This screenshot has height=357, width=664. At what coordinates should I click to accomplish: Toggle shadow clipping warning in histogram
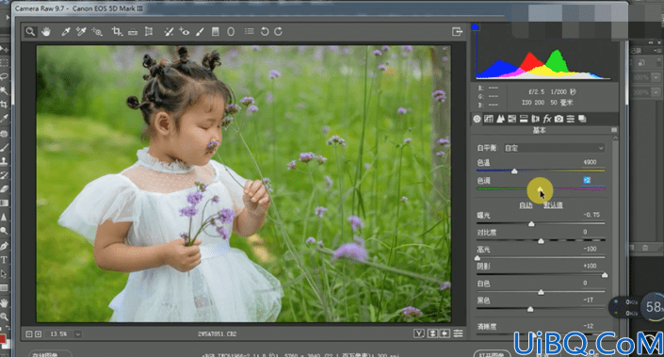click(x=475, y=27)
